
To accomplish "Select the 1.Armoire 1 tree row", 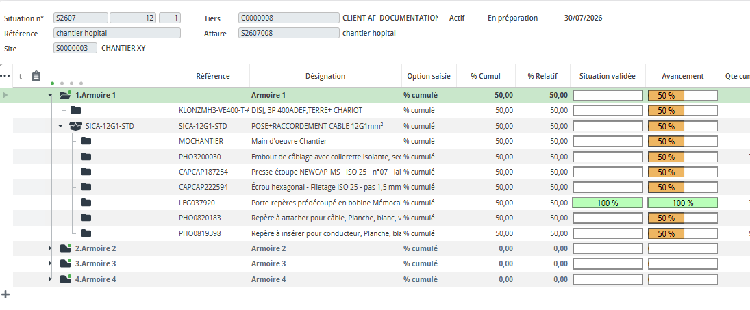I will 95,95.
